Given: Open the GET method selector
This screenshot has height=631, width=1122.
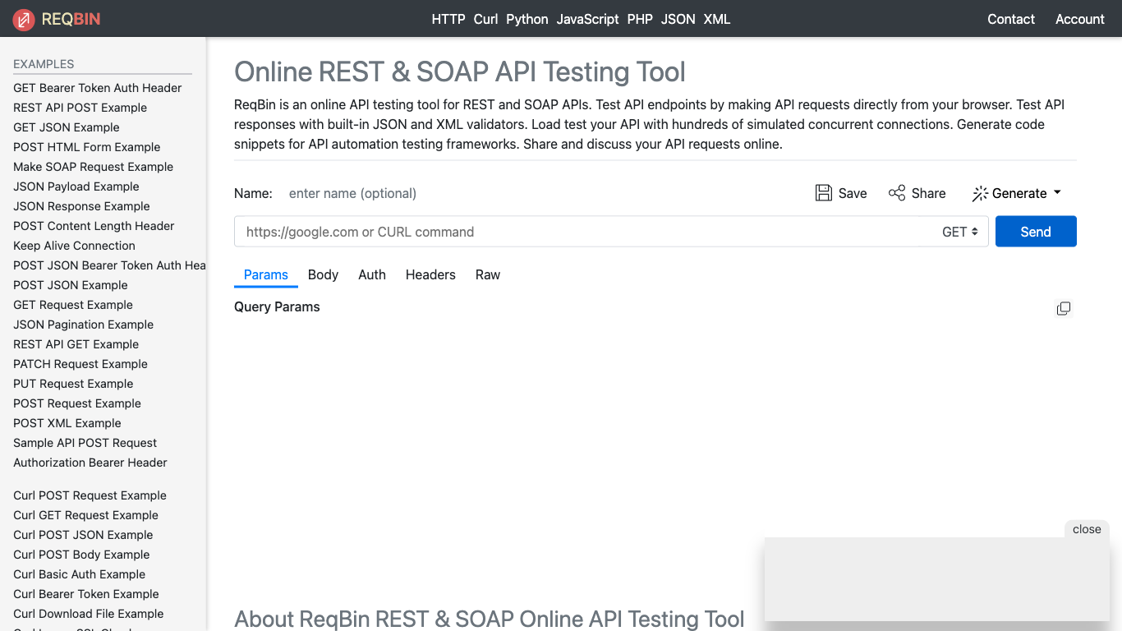Looking at the screenshot, I should tap(960, 232).
